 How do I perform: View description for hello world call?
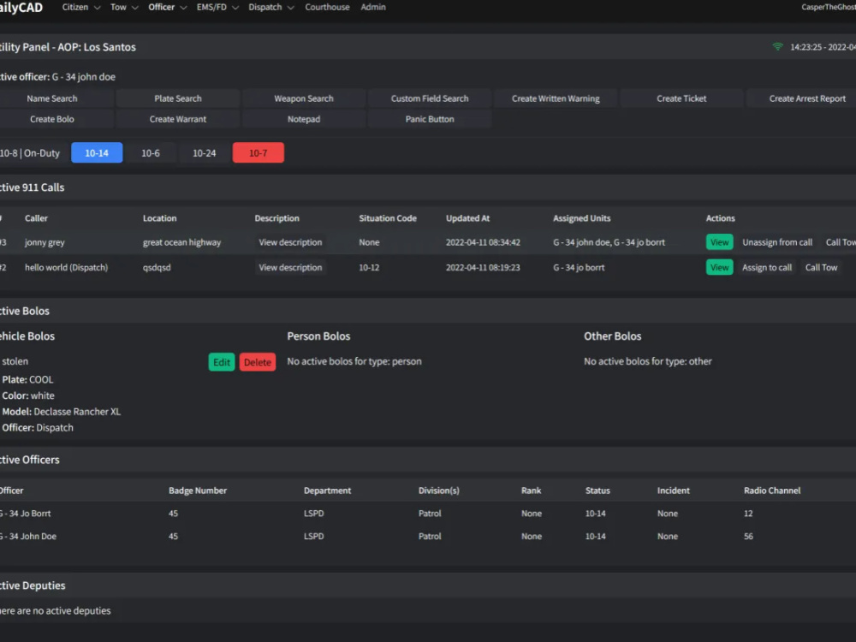tap(290, 267)
